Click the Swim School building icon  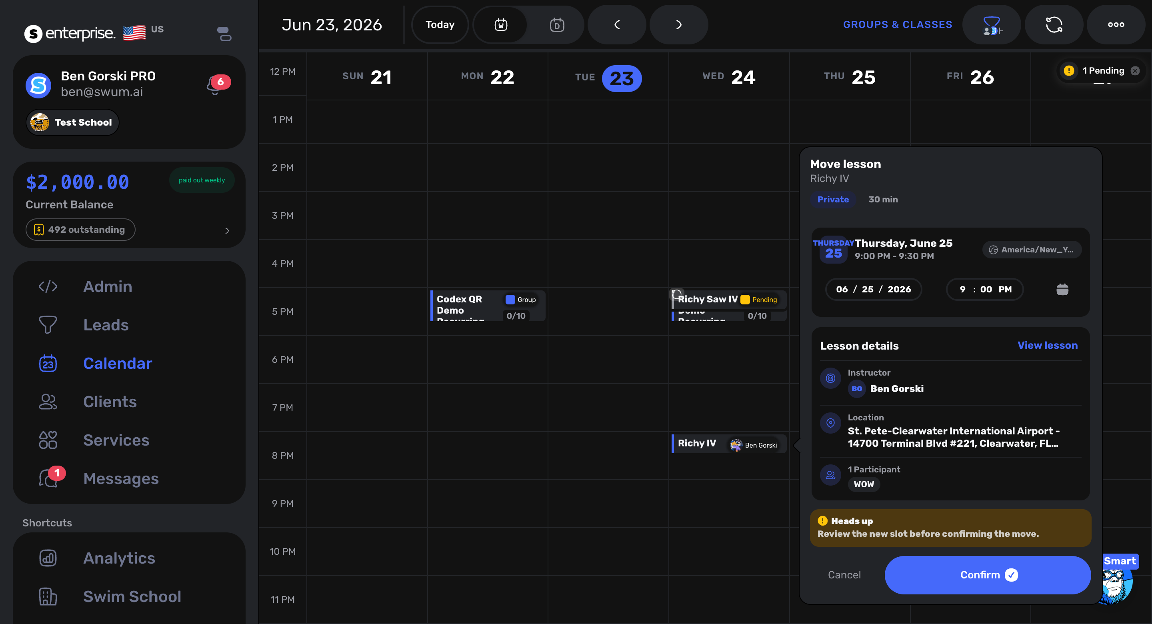coord(48,597)
